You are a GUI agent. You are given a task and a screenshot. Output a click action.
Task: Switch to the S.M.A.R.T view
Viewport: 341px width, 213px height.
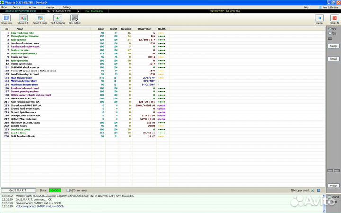(x=23, y=19)
